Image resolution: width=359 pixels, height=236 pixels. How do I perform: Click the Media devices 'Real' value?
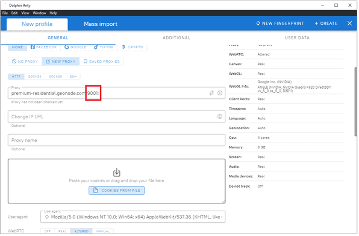pos(262,177)
